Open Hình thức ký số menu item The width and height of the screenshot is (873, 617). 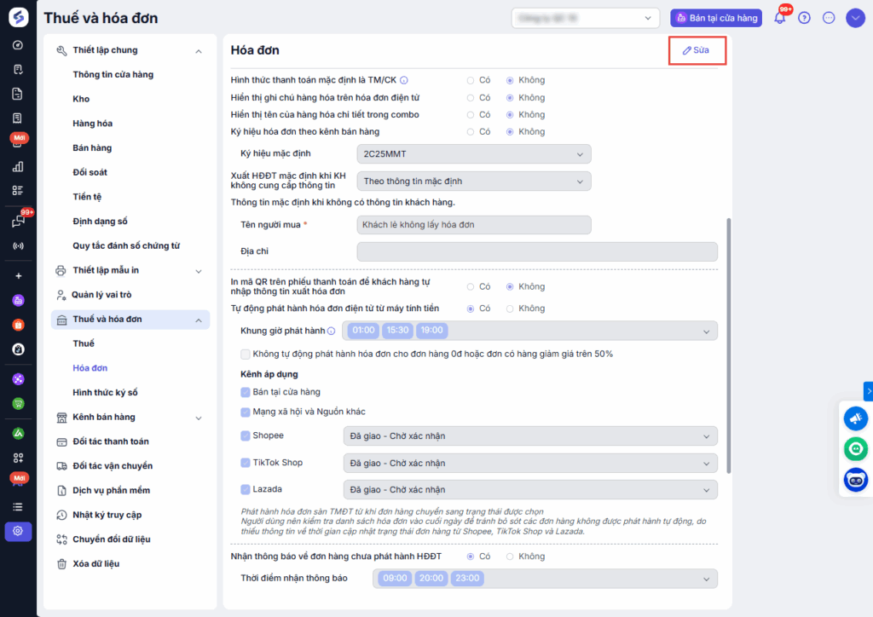[x=105, y=393]
